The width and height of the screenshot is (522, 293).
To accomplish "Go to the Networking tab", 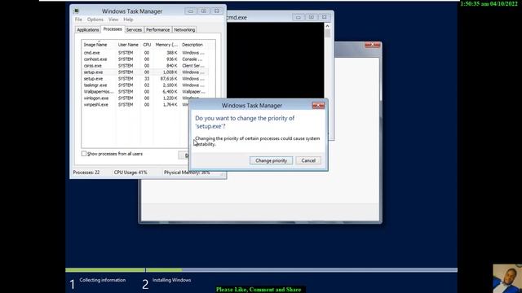I will click(184, 29).
